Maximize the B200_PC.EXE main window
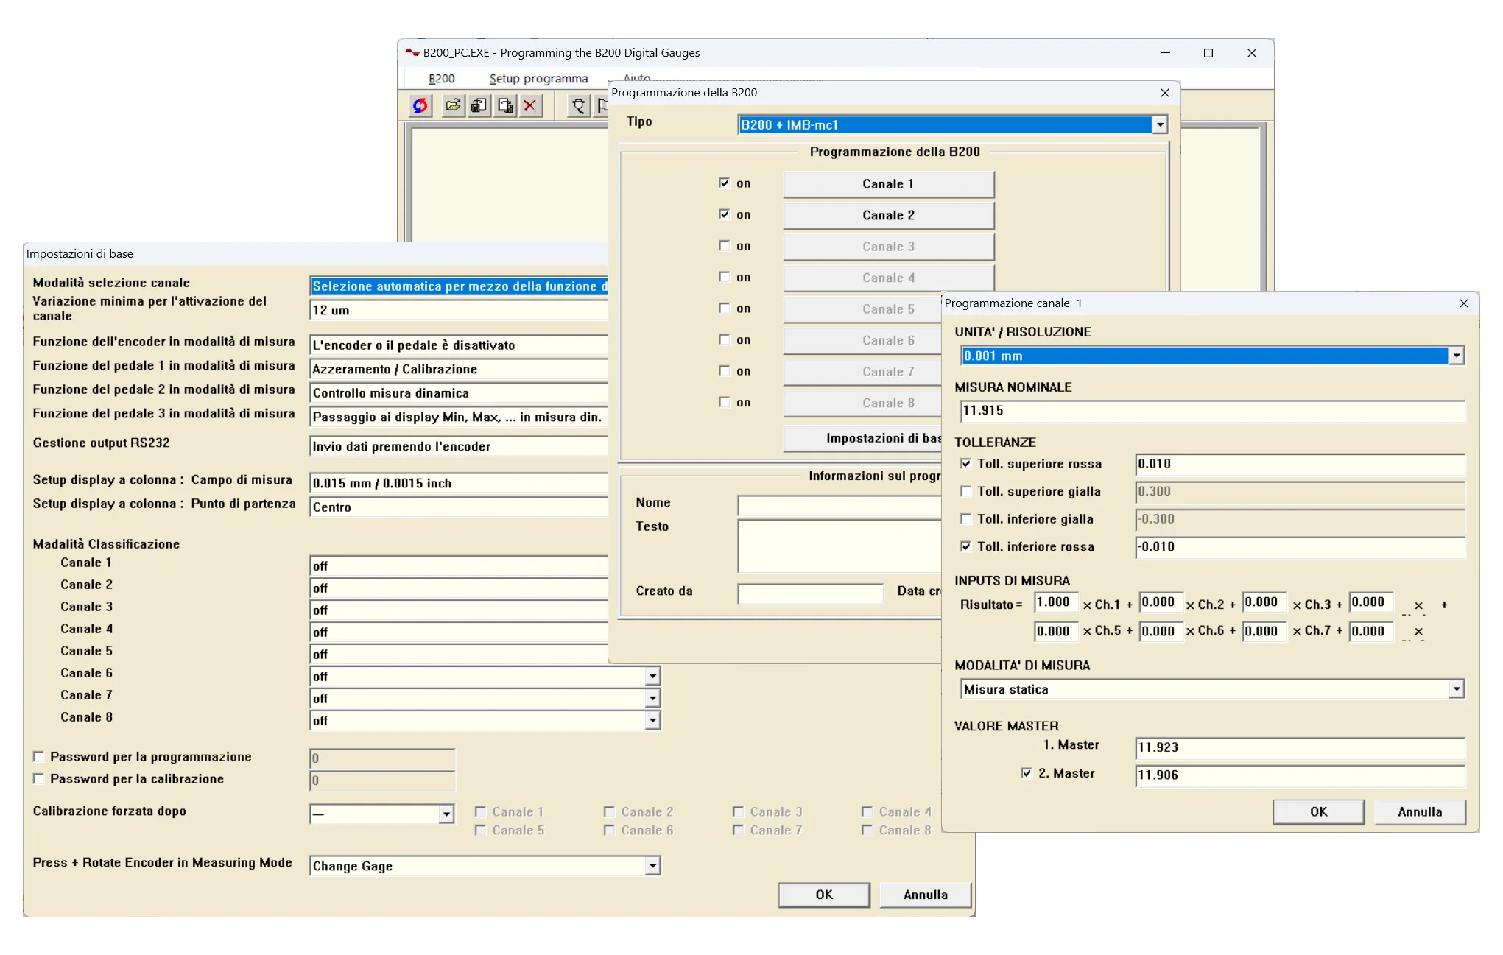1503x955 pixels. (1208, 53)
